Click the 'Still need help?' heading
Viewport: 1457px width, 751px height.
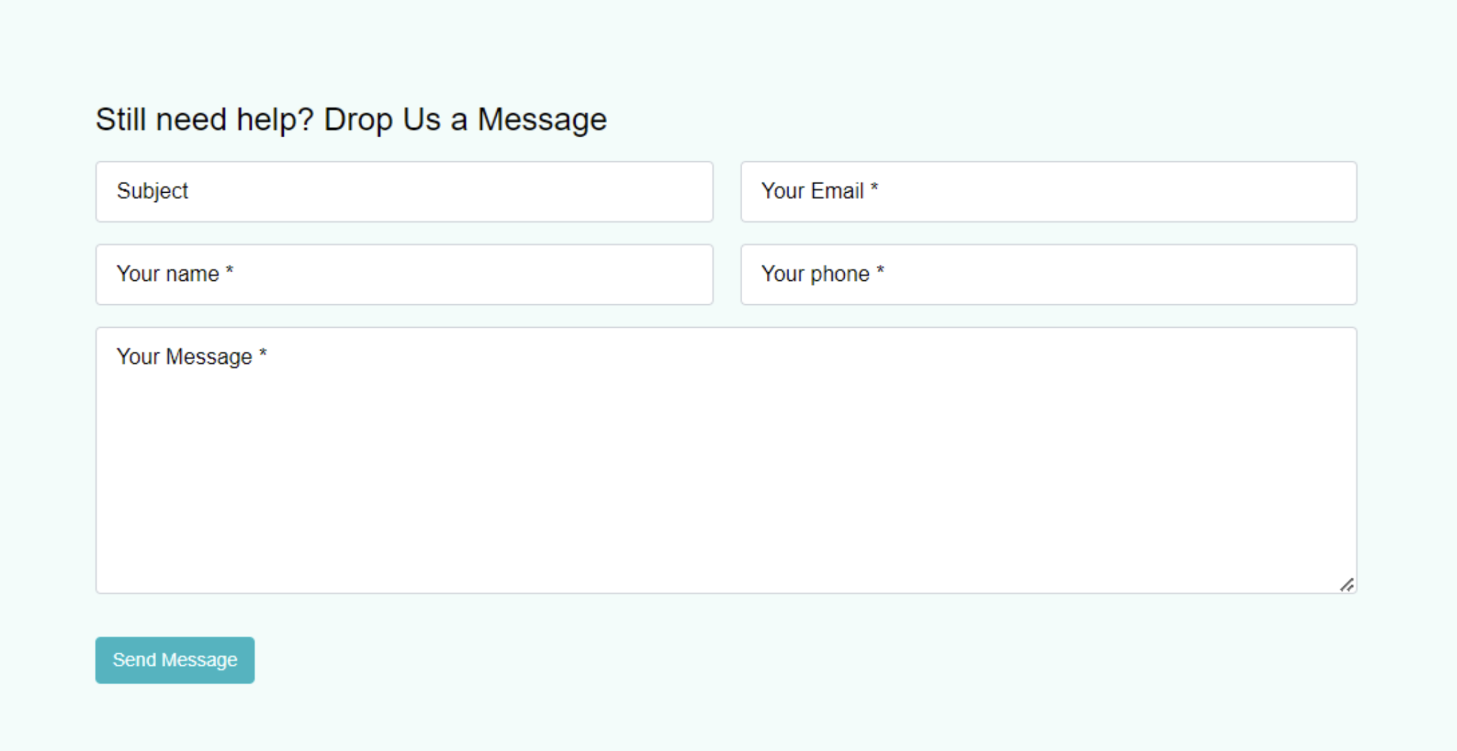(205, 120)
